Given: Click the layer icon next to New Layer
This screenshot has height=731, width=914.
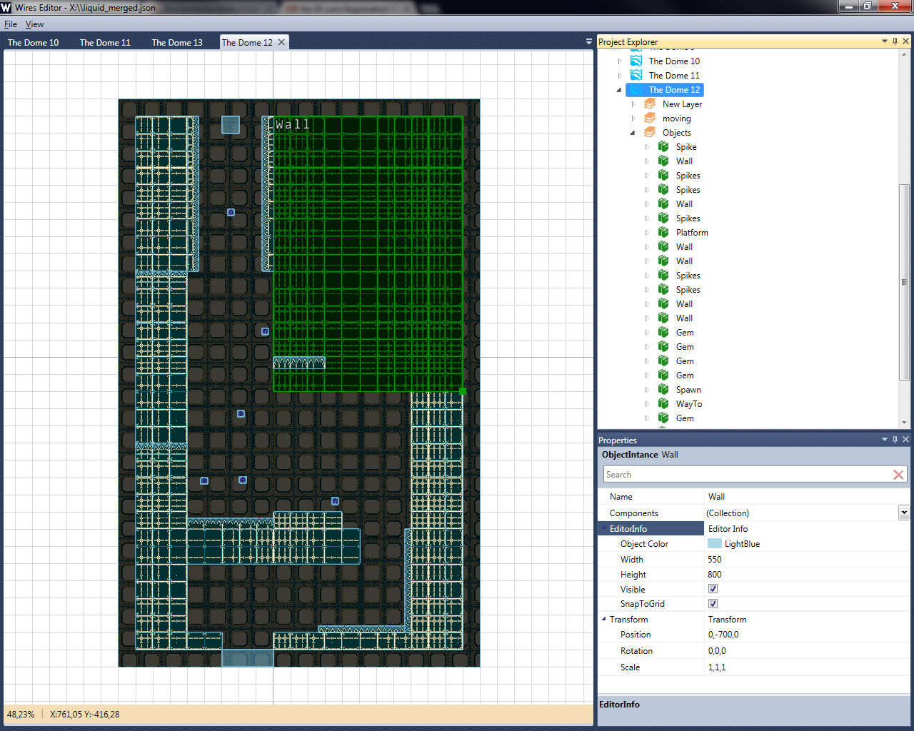Looking at the screenshot, I should pos(650,104).
